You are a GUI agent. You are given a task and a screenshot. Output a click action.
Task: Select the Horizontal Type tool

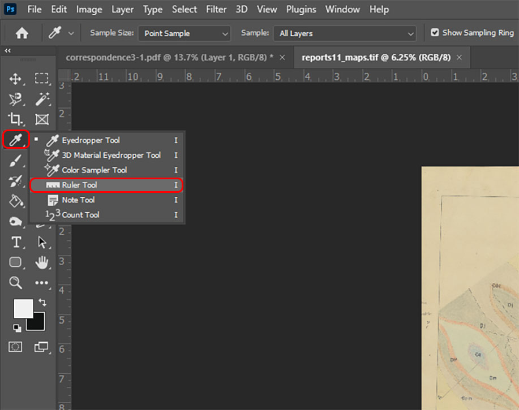(16, 243)
